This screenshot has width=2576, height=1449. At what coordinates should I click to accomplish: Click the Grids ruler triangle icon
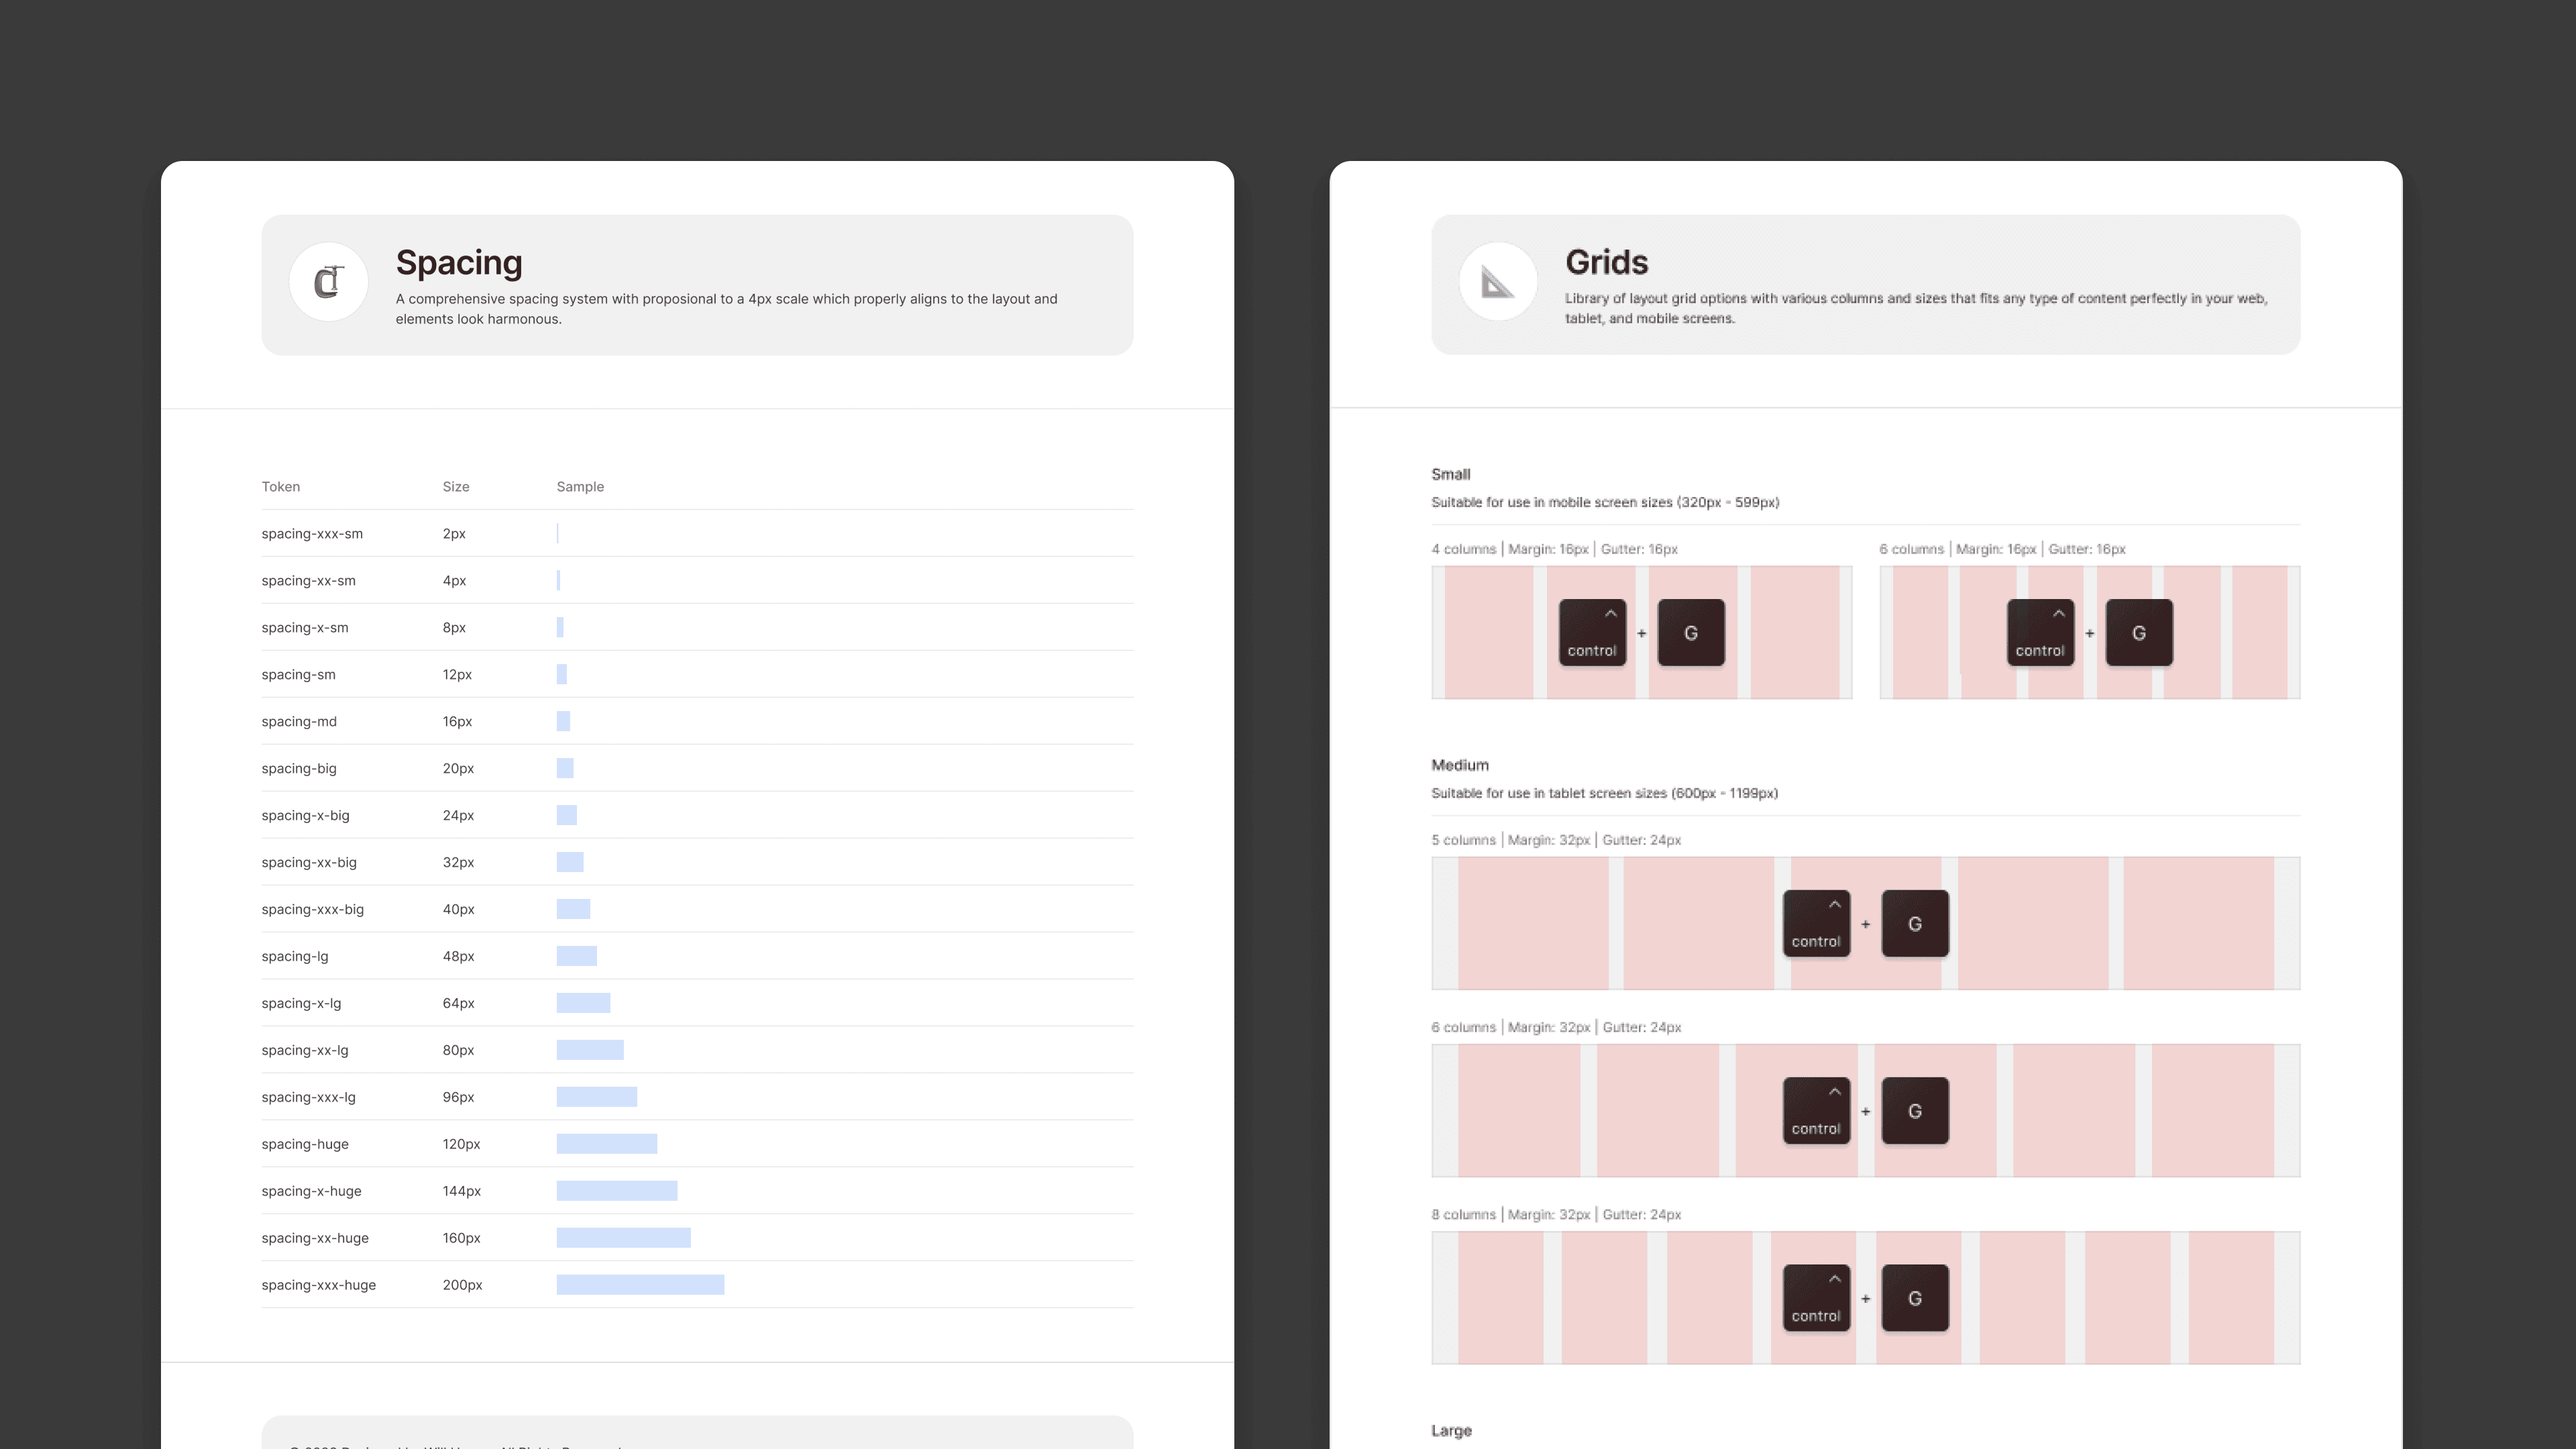click(x=1497, y=282)
